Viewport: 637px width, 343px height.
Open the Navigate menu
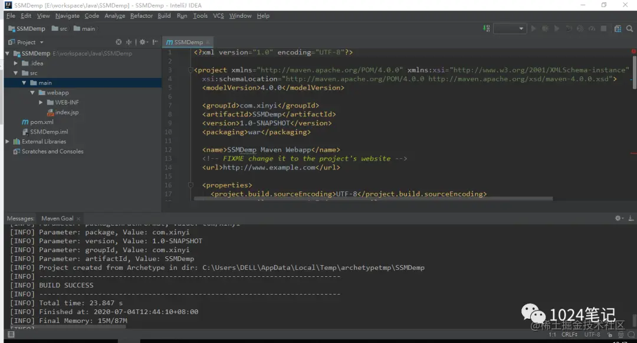point(67,16)
